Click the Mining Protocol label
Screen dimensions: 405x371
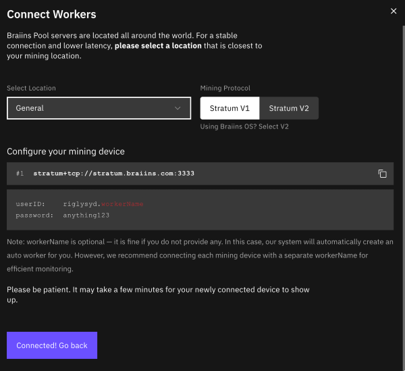[225, 88]
